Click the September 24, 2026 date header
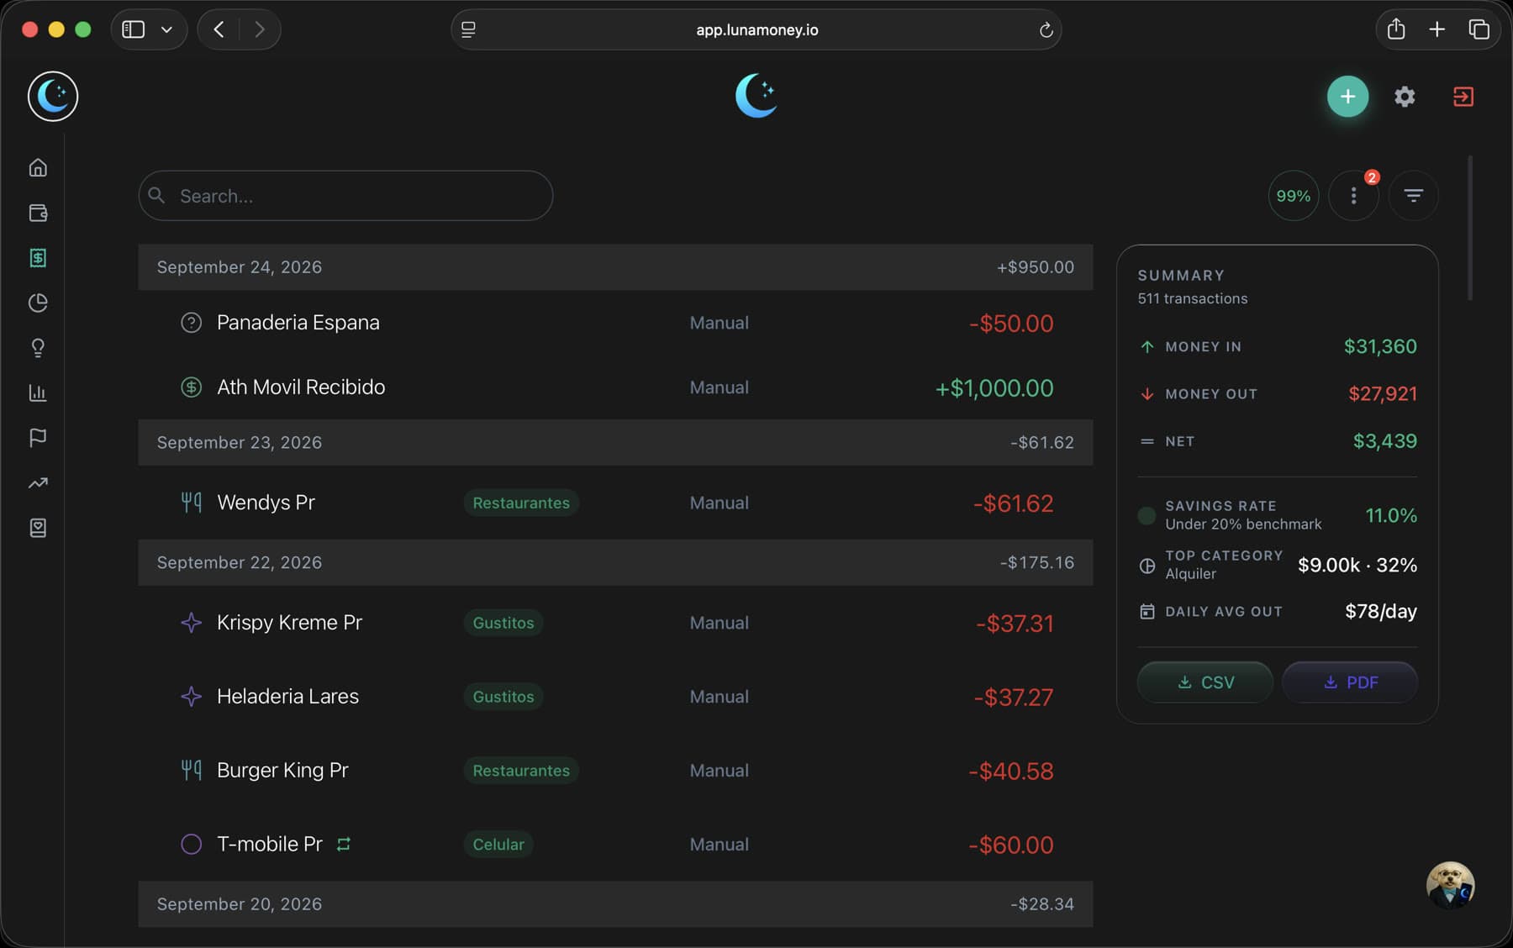Viewport: 1513px width, 948px height. click(x=615, y=267)
